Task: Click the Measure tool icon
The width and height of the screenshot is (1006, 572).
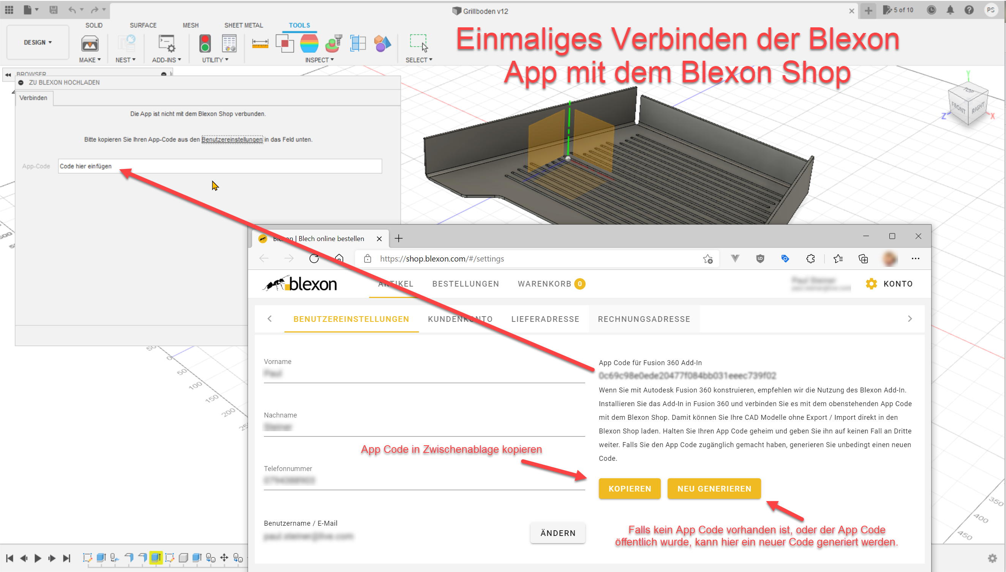Action: point(260,44)
